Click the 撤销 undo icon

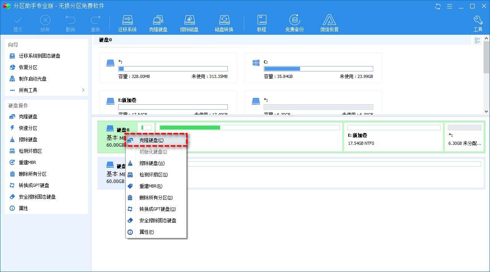tap(70, 22)
